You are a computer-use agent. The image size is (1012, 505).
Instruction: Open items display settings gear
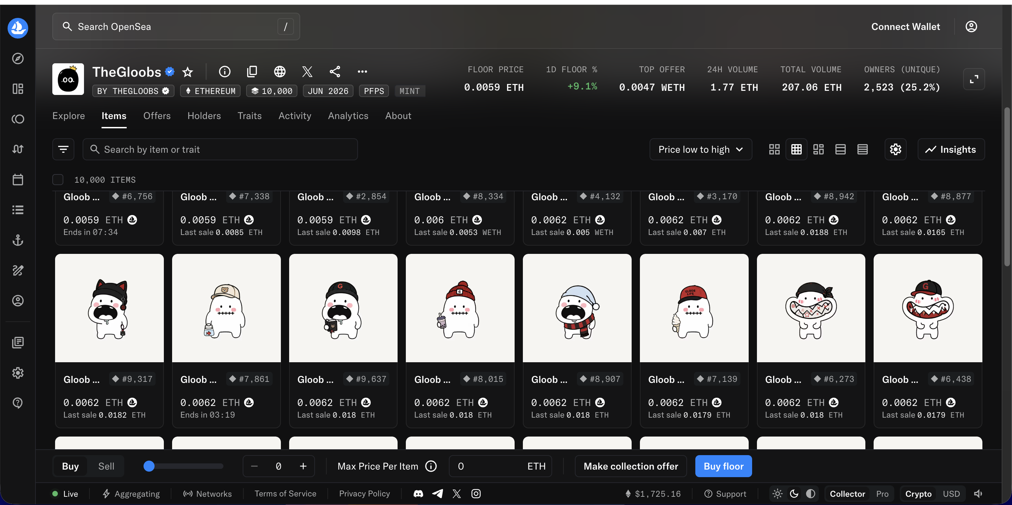tap(895, 149)
